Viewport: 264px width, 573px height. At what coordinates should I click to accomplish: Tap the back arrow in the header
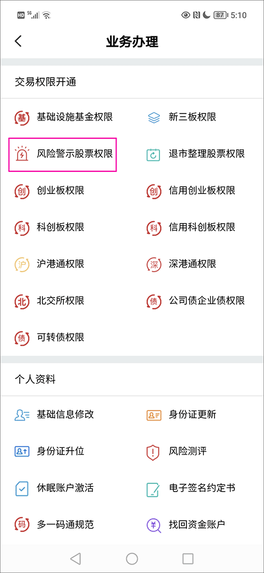point(18,41)
